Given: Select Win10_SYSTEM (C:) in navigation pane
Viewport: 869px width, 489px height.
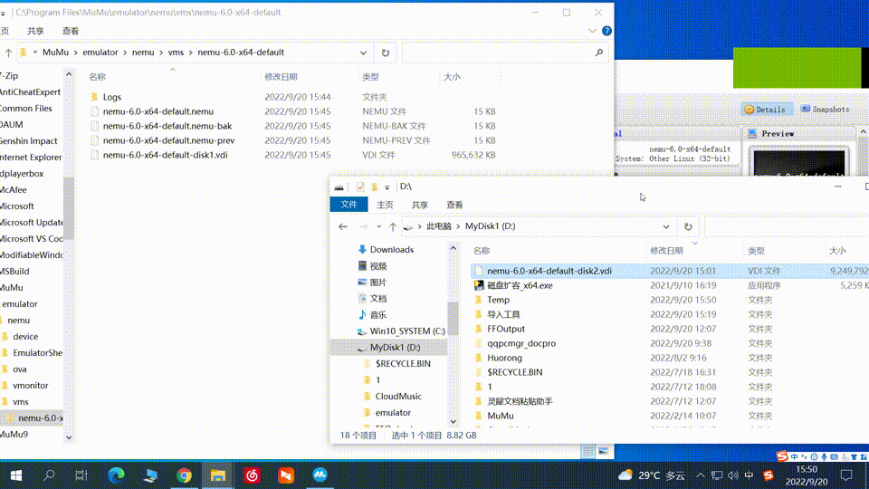Looking at the screenshot, I should pos(407,331).
